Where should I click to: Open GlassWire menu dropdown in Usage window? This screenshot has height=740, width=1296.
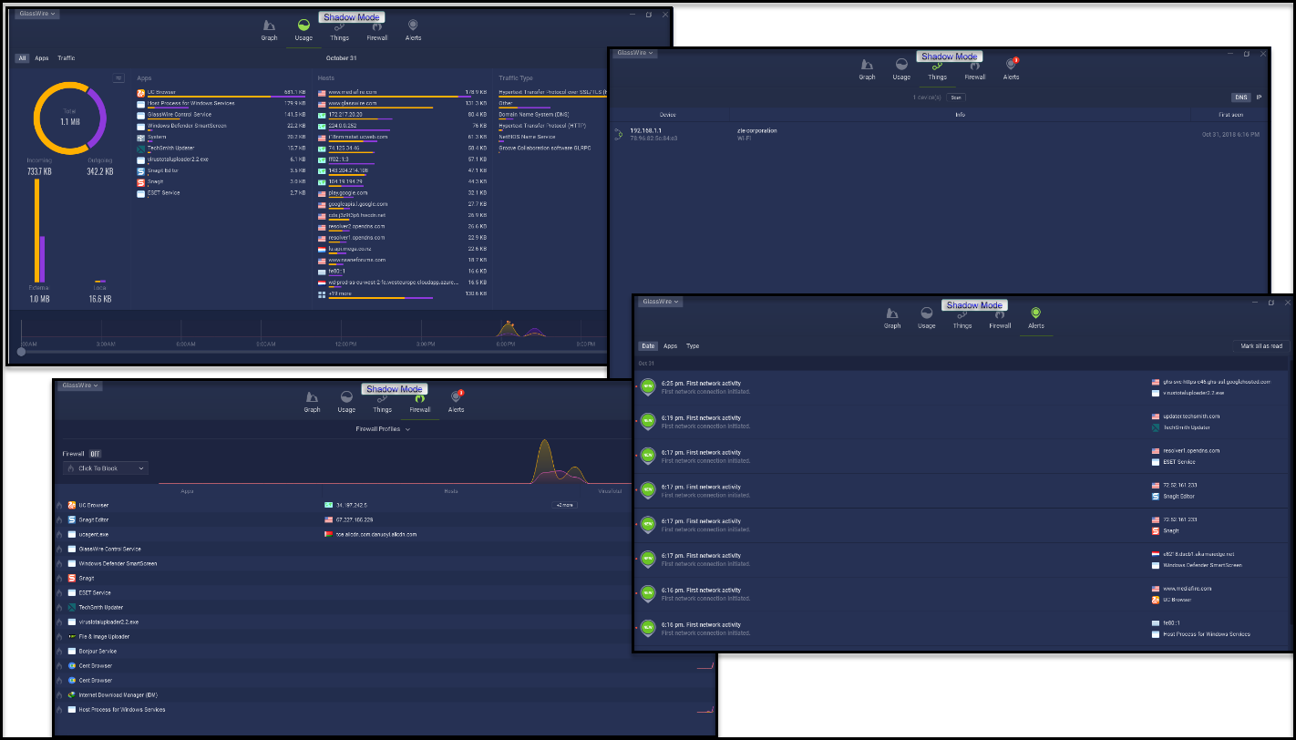point(37,14)
